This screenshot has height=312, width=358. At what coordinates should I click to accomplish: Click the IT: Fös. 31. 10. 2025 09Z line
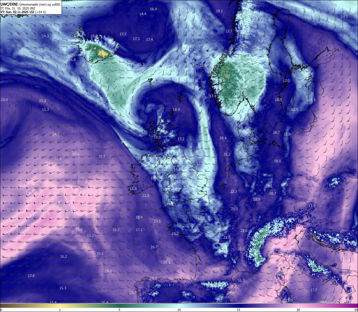(18, 8)
